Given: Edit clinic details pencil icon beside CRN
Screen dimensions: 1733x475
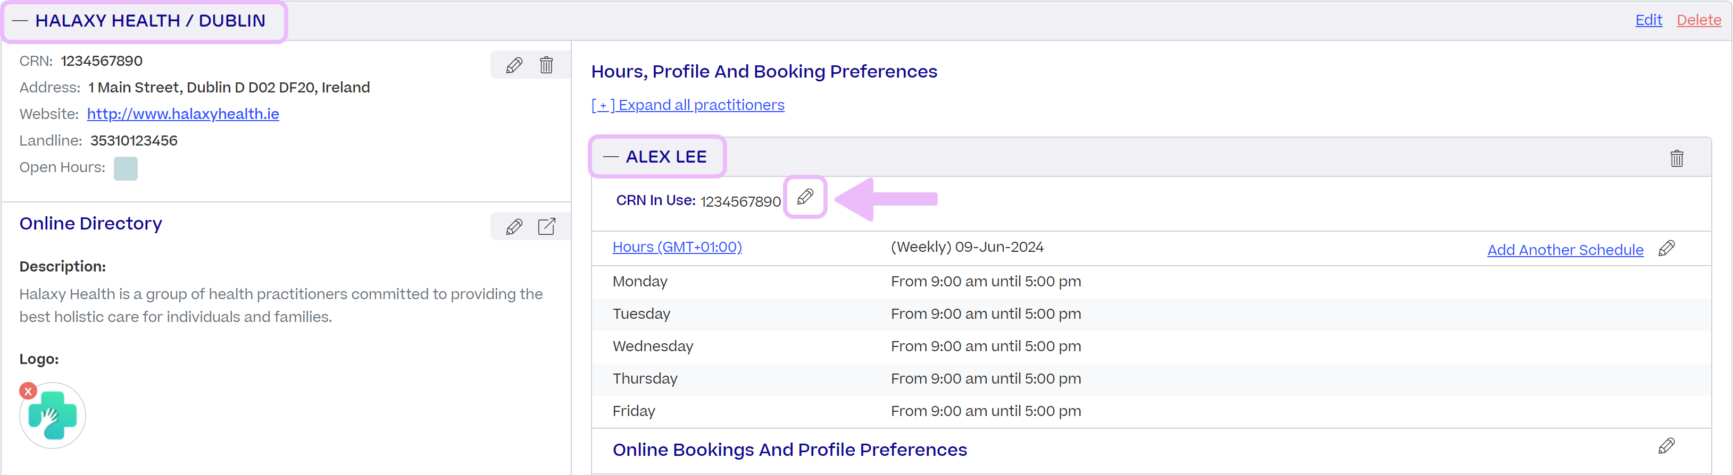Looking at the screenshot, I should pyautogui.click(x=514, y=65).
